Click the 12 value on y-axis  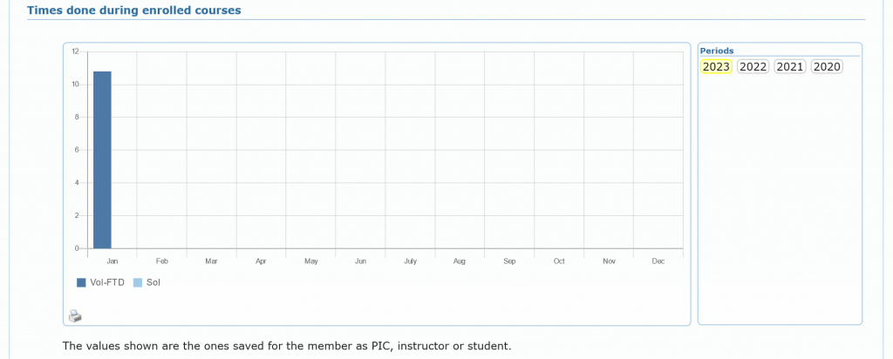(76, 51)
